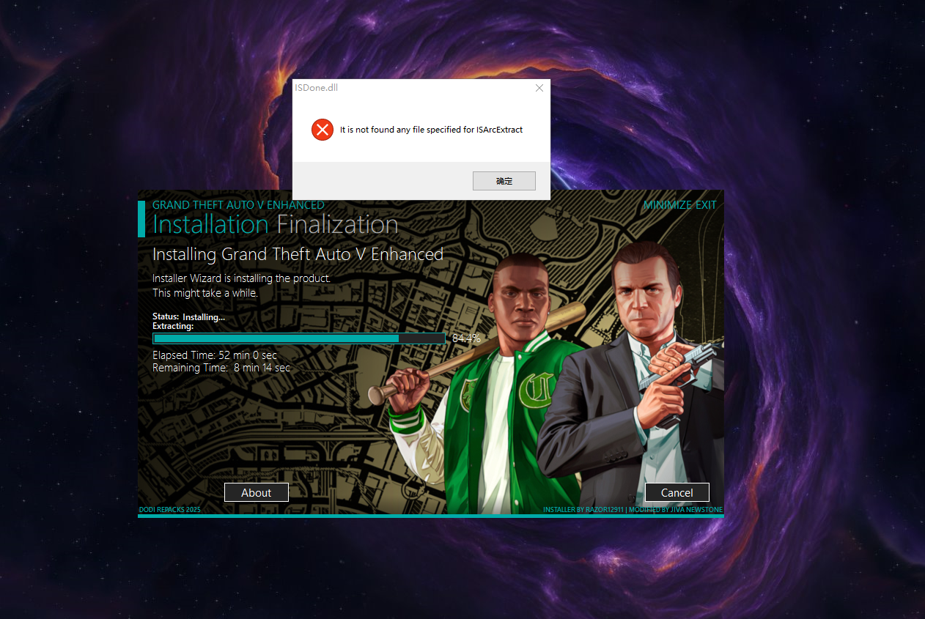
Task: Click the 84.4% progress percentage label
Action: point(466,338)
